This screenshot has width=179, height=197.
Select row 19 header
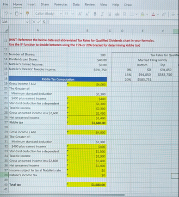pyautogui.click(x=6, y=84)
